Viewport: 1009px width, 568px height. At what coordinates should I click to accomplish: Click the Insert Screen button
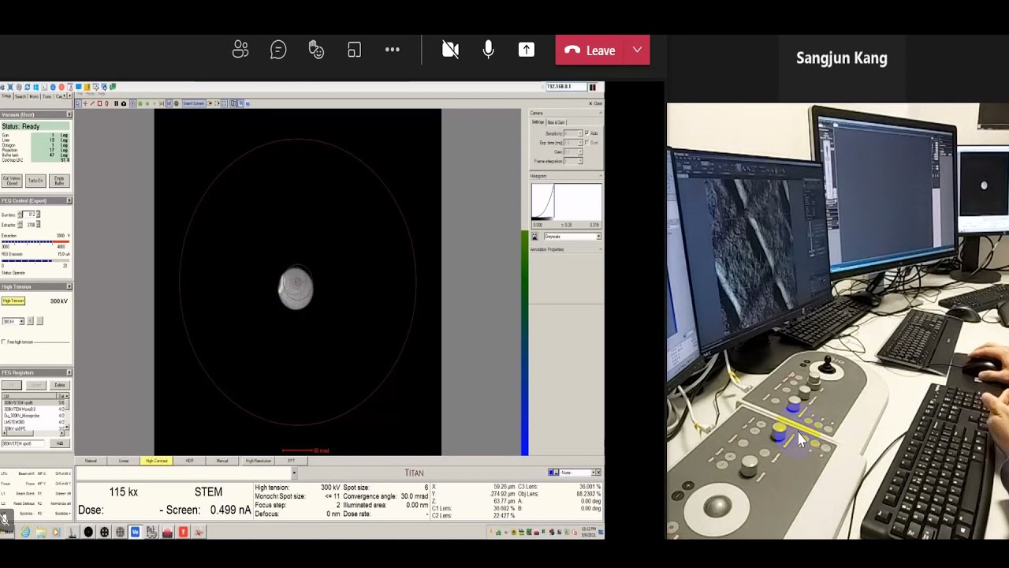[194, 103]
